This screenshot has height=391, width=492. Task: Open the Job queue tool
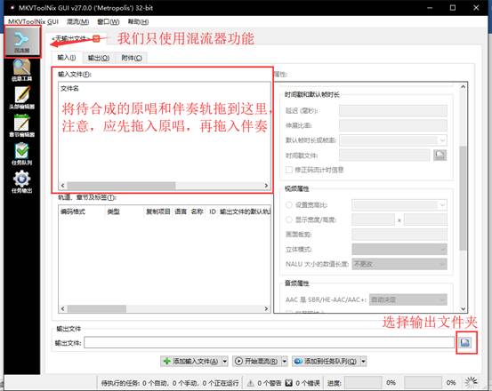point(21,154)
